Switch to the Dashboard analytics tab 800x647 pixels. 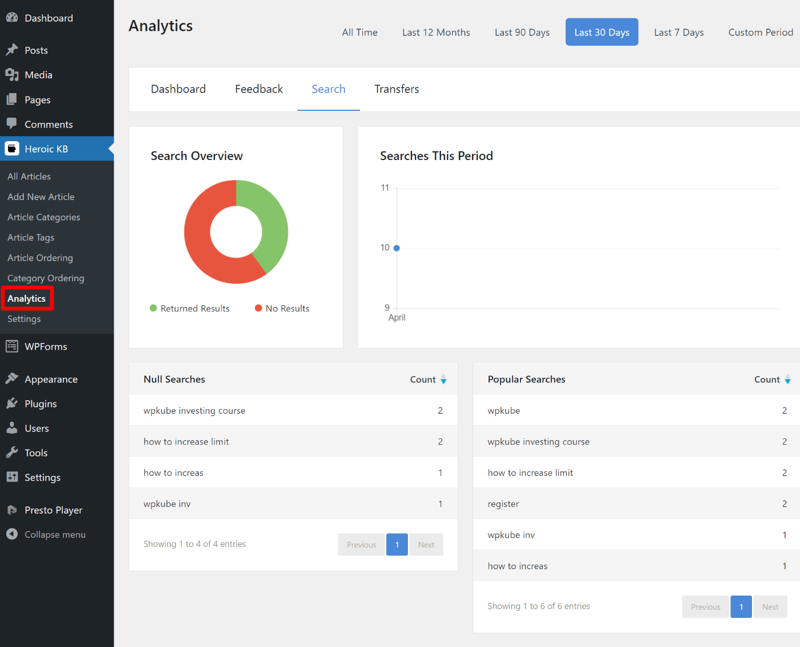(178, 89)
